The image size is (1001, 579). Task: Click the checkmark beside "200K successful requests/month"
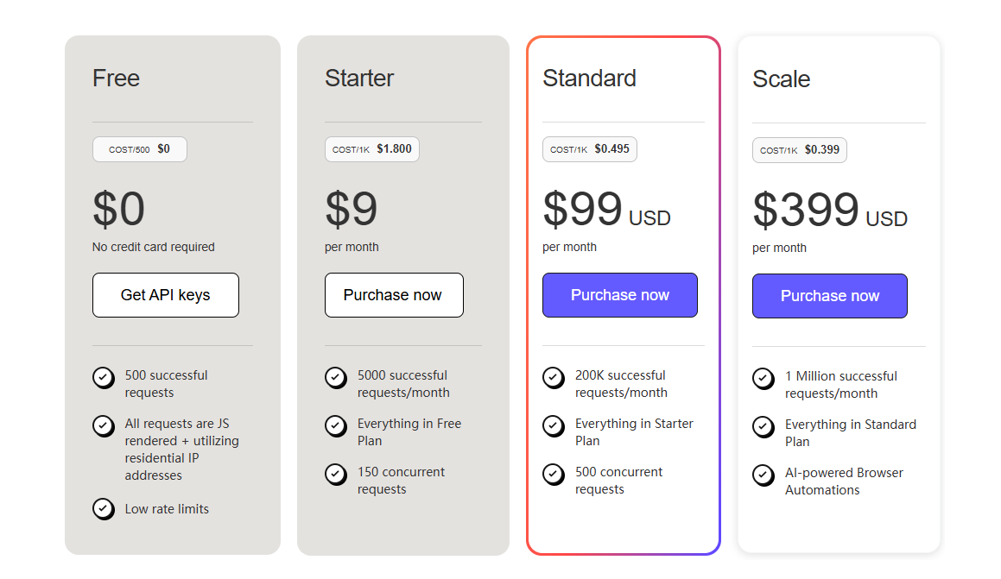[553, 378]
